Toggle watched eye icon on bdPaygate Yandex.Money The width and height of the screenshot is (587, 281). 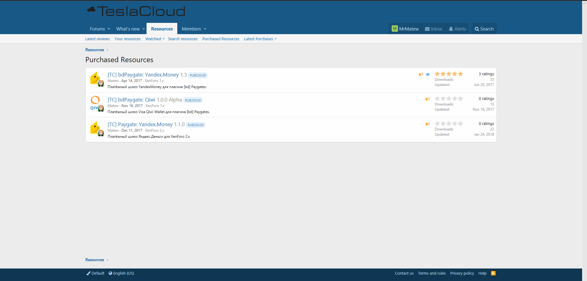[428, 74]
